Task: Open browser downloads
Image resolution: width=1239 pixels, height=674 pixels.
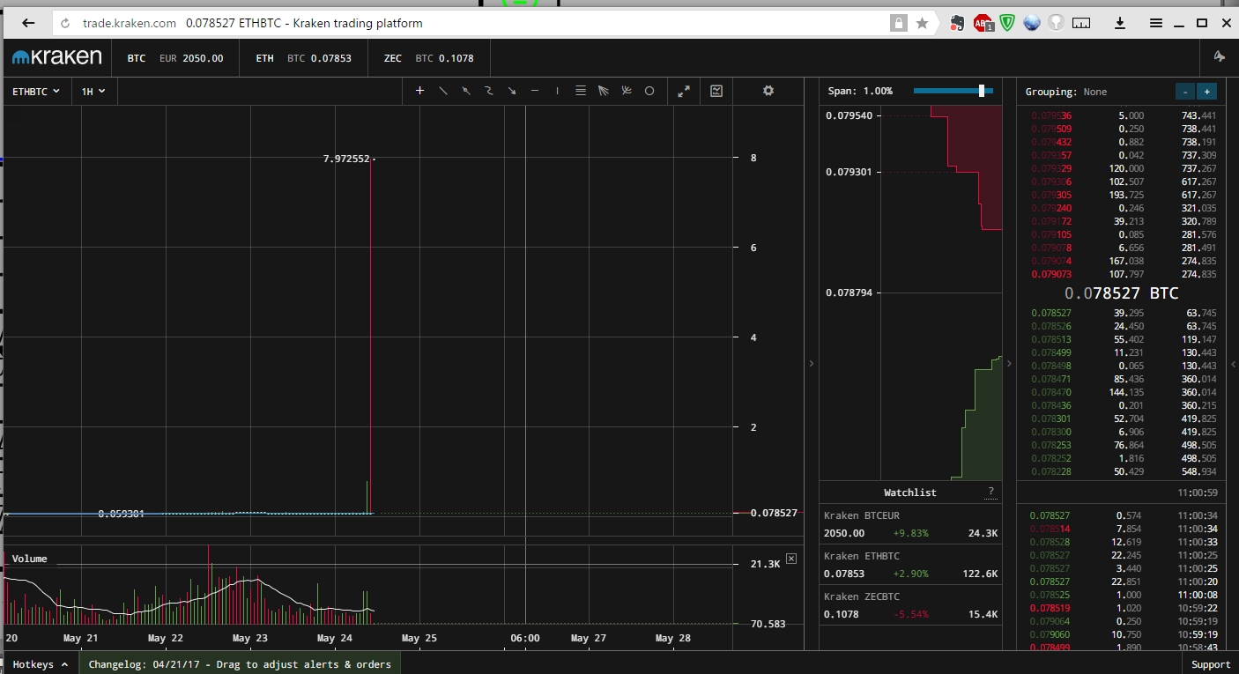Action: coord(1120,23)
